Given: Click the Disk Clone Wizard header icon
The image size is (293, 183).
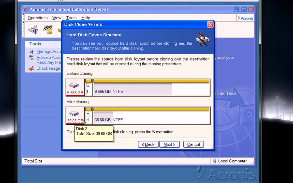Looking at the screenshot, I should pyautogui.click(x=203, y=39).
